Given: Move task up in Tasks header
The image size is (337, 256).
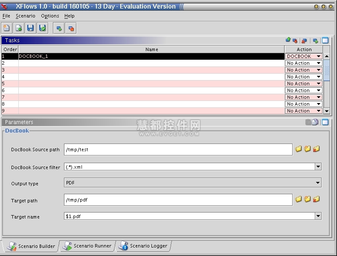Looking at the screenshot, I should (288, 40).
